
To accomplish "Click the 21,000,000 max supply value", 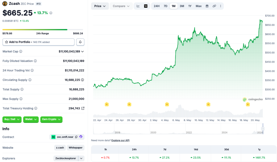I will tap(76, 99).
